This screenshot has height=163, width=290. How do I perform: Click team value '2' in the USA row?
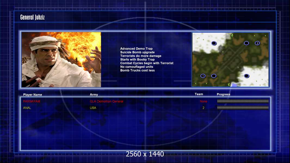(203, 108)
